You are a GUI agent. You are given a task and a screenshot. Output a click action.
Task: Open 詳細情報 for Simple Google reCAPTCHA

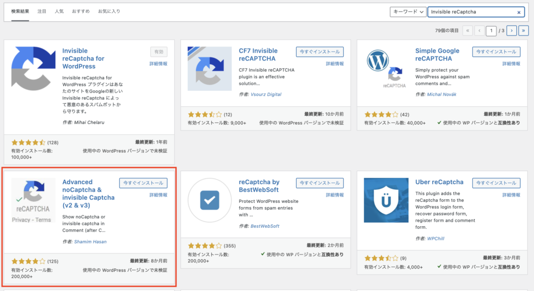coord(511,64)
